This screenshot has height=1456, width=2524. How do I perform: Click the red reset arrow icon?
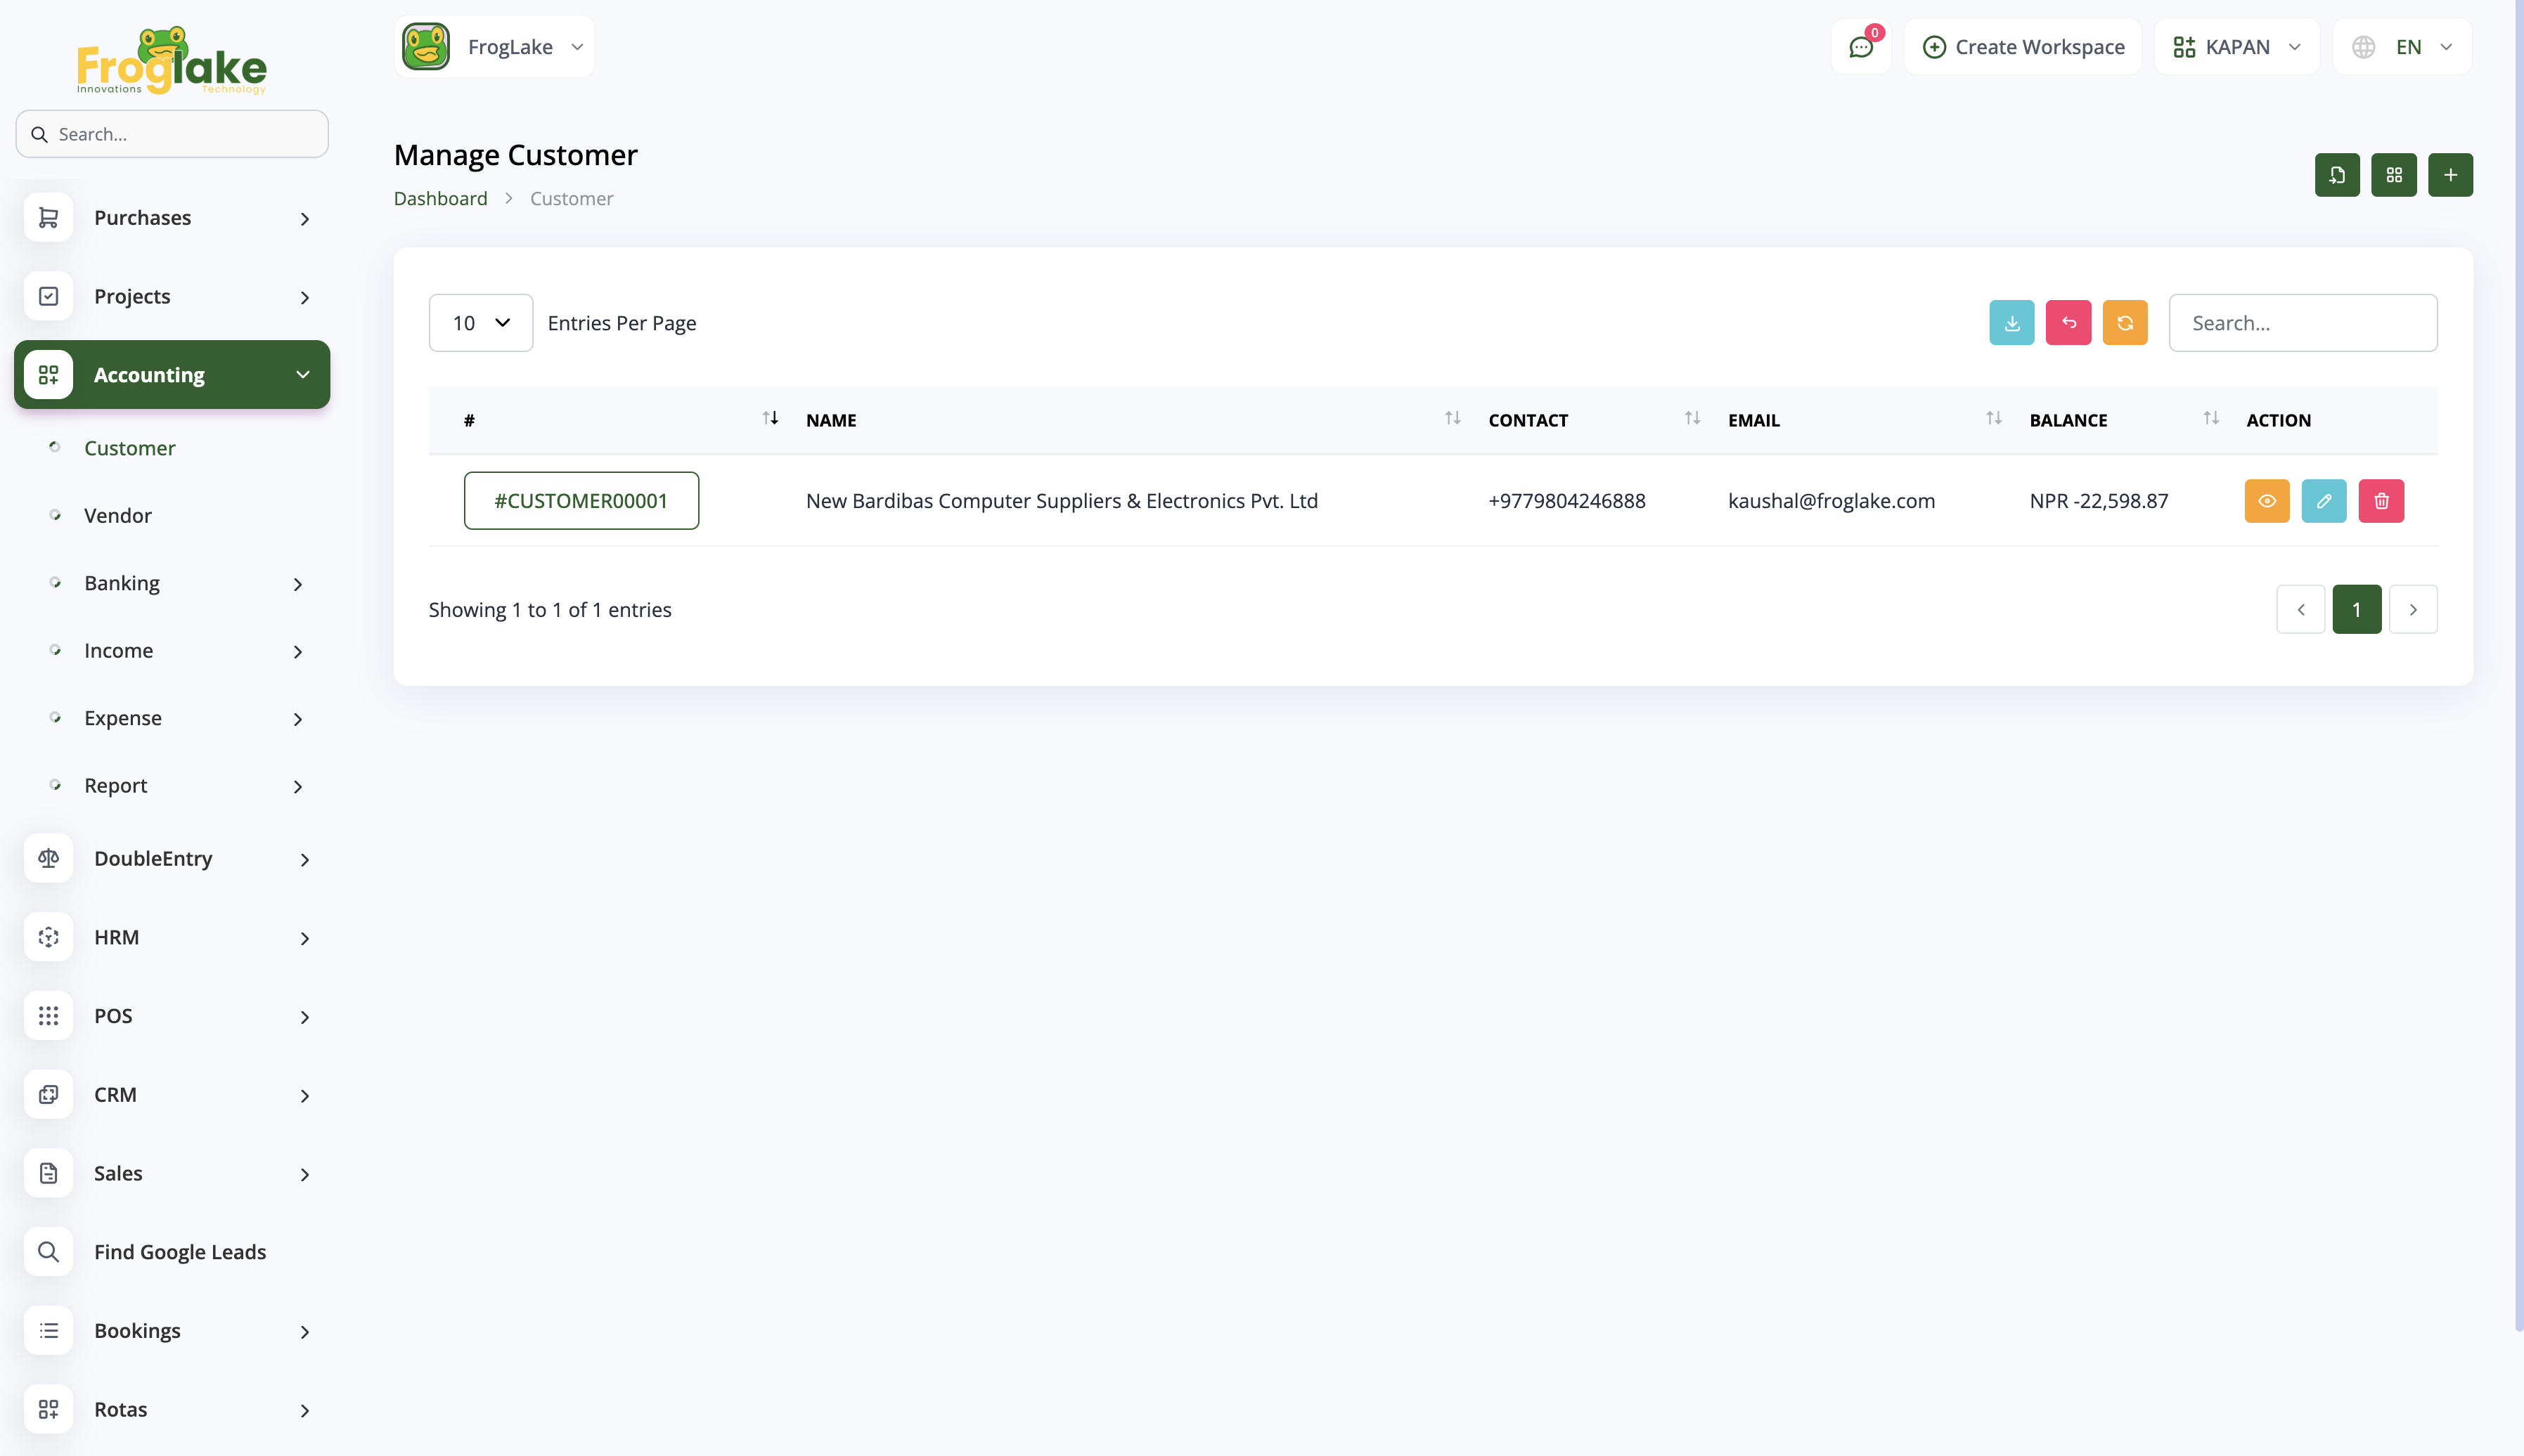2068,323
